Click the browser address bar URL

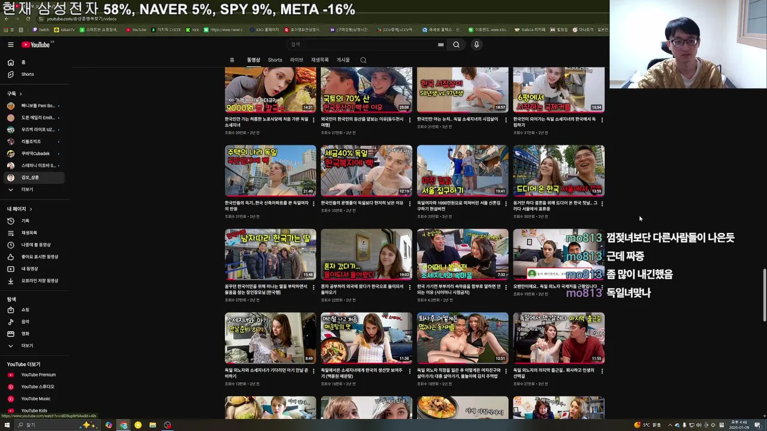pos(81,19)
